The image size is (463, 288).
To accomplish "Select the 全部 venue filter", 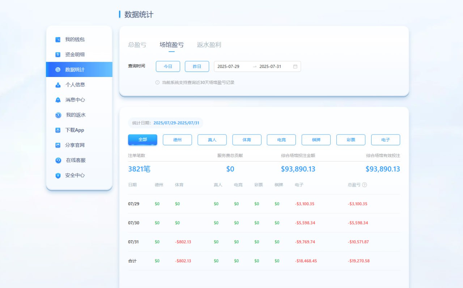I will click(143, 139).
